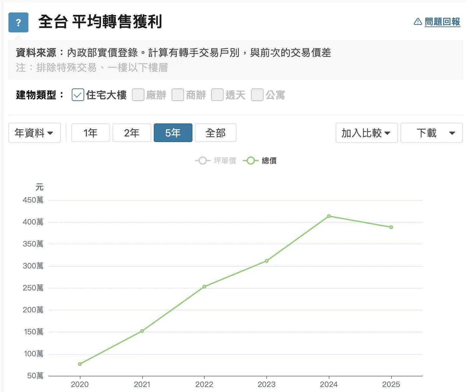
Task: Expand the 下載 download dropdown
Action: pyautogui.click(x=431, y=133)
